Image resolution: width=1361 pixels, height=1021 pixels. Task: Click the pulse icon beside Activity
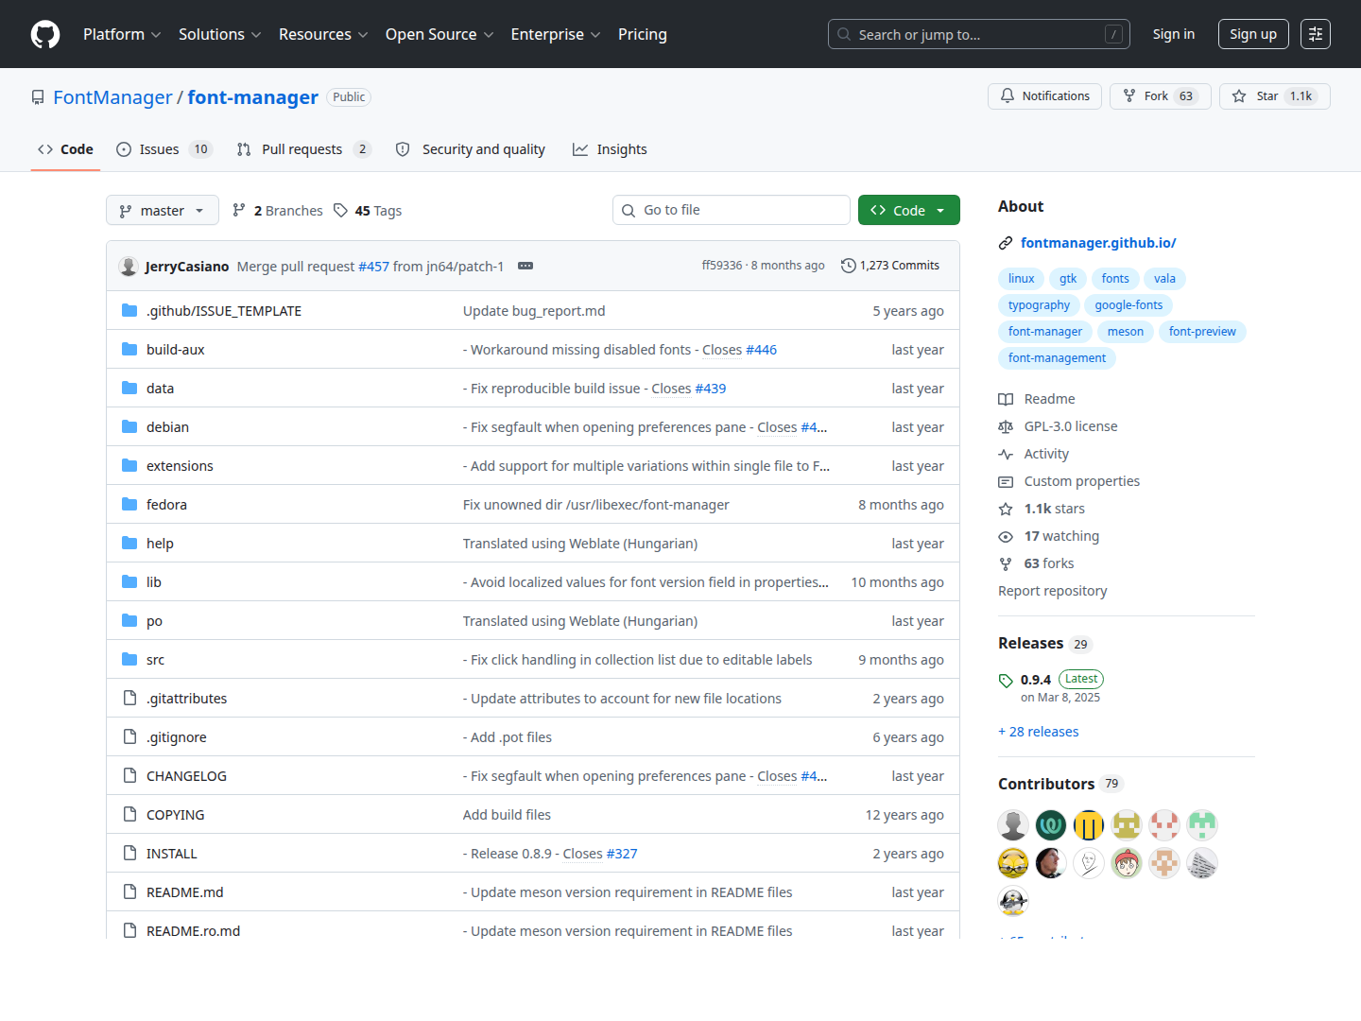[x=1006, y=455]
